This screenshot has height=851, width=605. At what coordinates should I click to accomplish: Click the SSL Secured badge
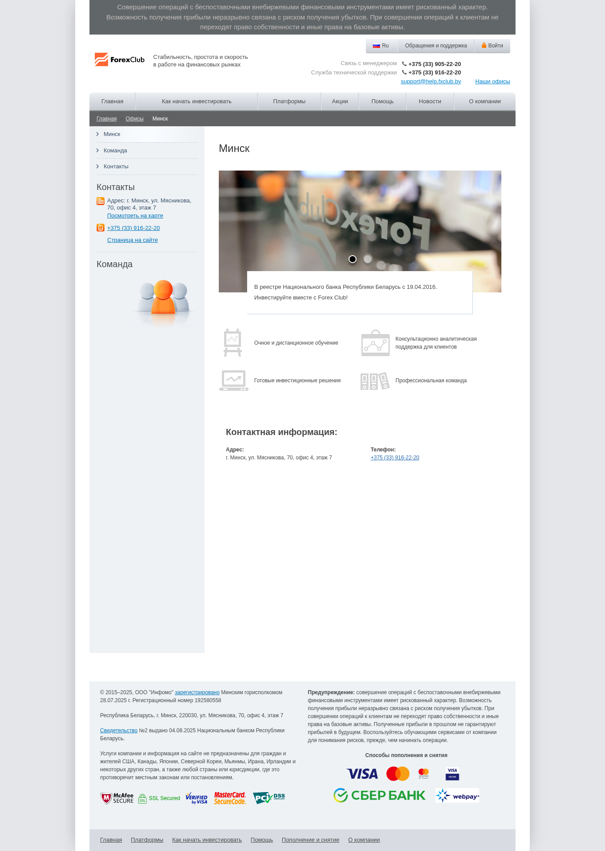click(159, 798)
